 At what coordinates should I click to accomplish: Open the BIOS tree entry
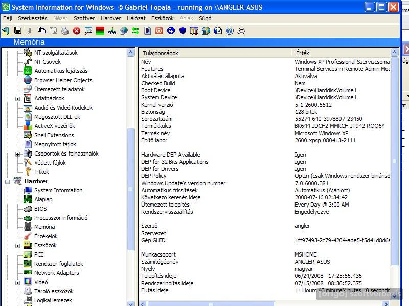click(40, 209)
